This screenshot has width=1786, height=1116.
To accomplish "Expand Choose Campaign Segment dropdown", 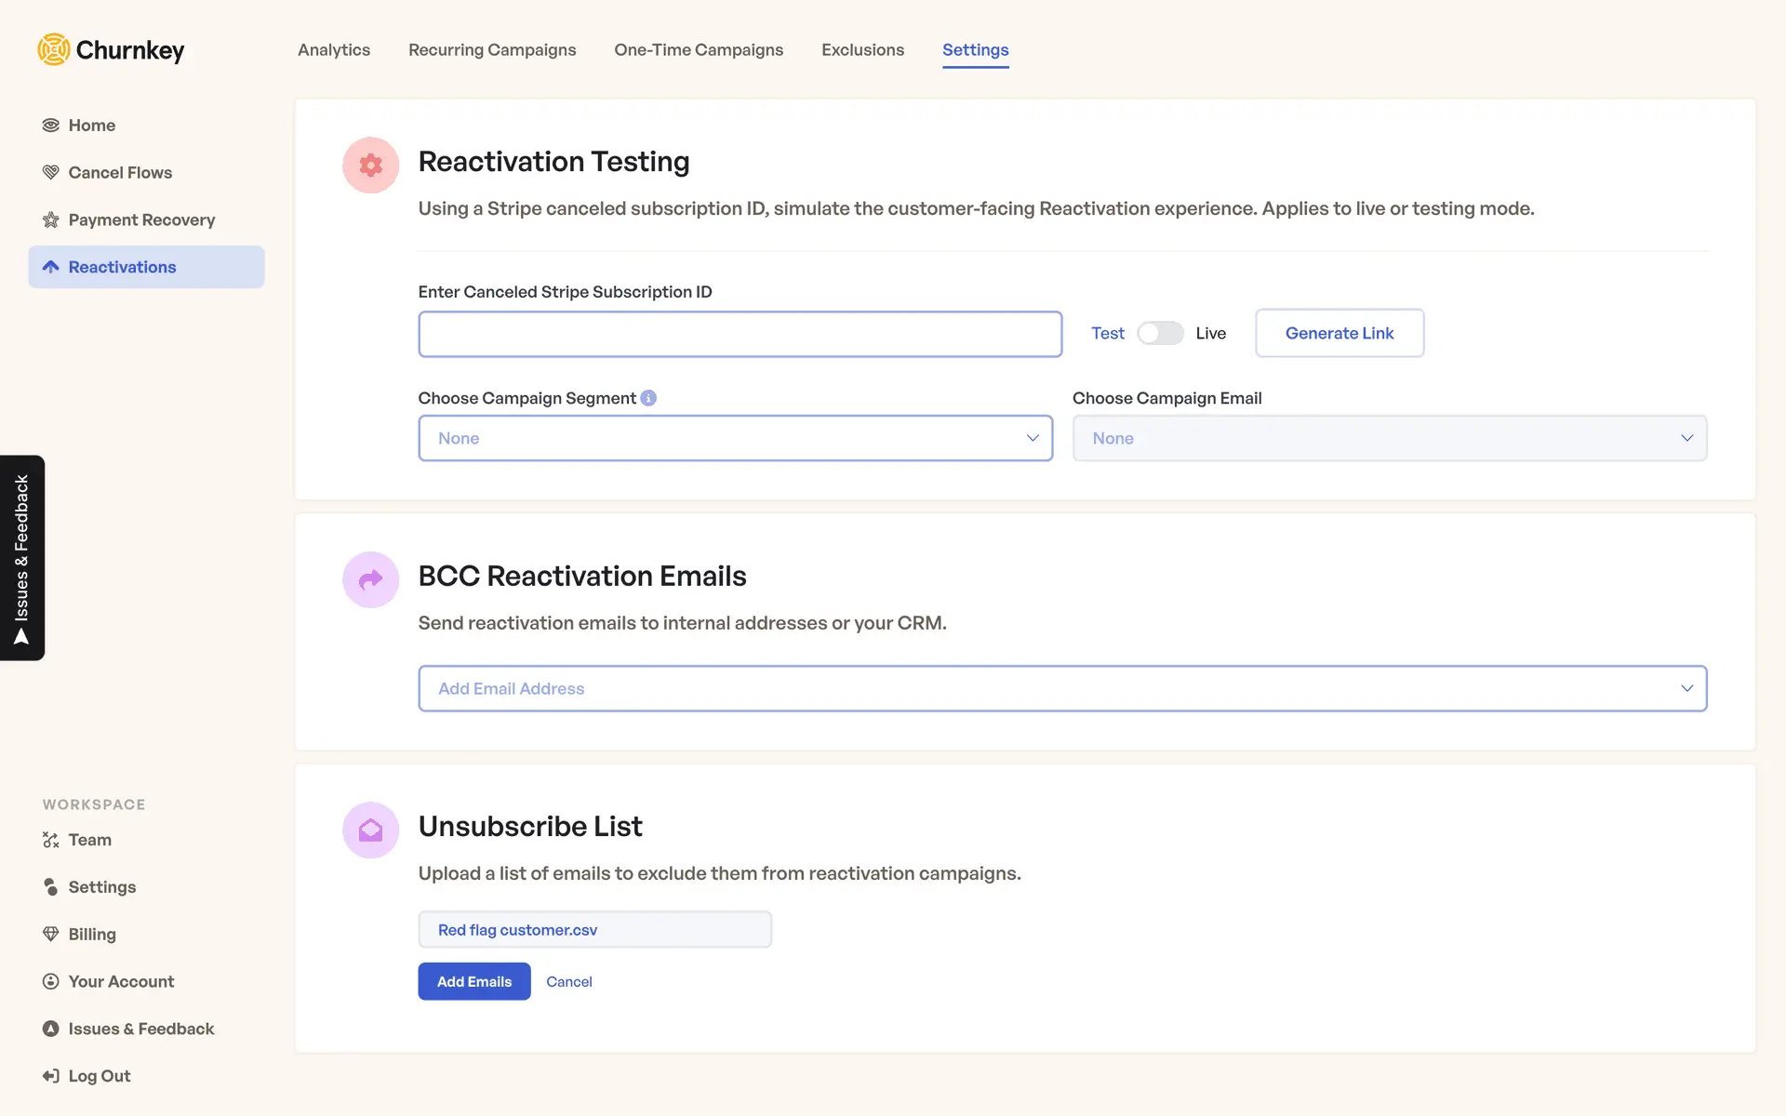I will point(735,438).
